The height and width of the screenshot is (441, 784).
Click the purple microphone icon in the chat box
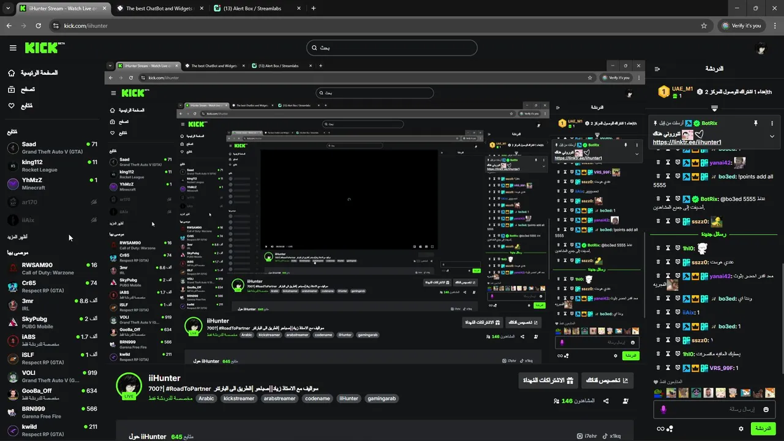(x=663, y=409)
